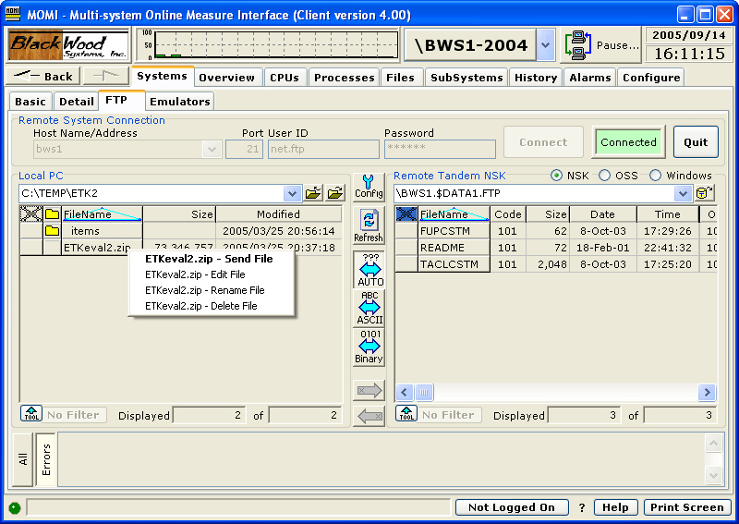Click the Connected status button

[x=628, y=142]
